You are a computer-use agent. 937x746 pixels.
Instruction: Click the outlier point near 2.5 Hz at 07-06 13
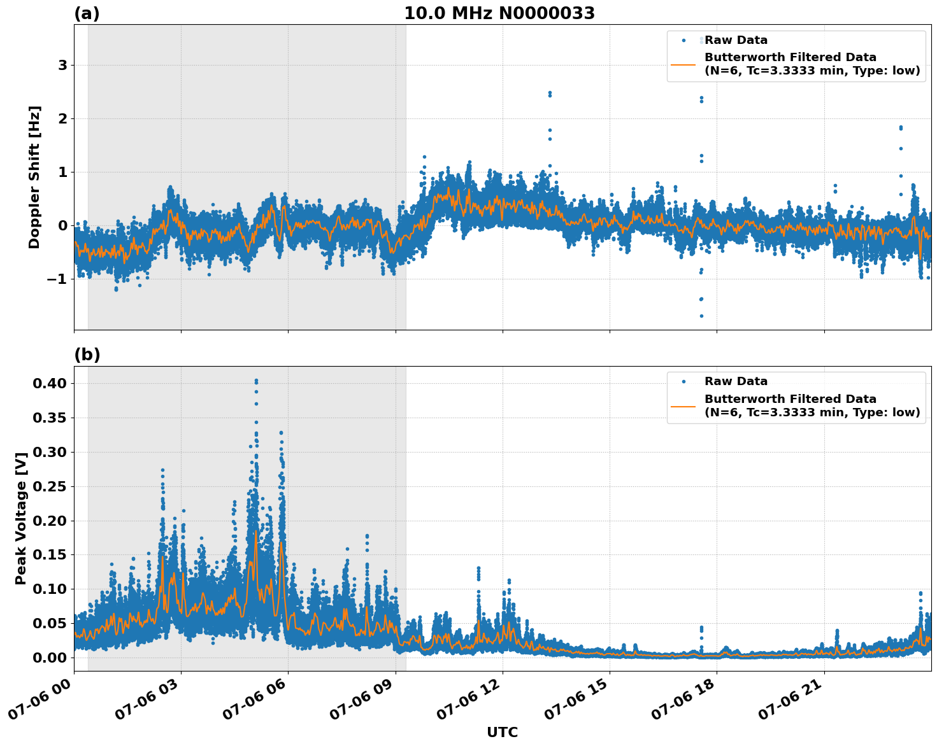pos(548,94)
